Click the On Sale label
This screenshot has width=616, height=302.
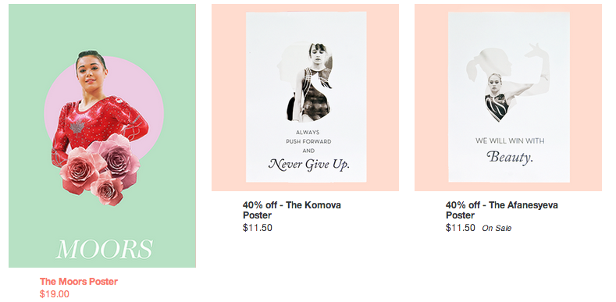pyautogui.click(x=497, y=228)
